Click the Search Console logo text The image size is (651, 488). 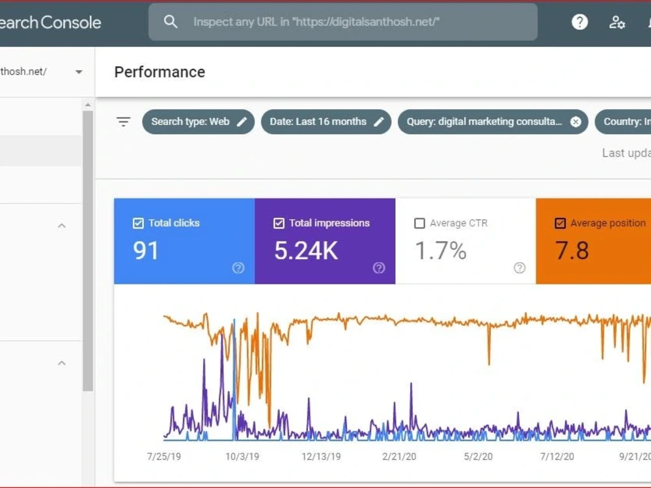click(51, 22)
